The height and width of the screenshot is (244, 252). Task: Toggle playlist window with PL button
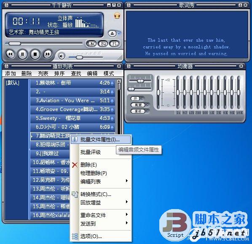(x=115, y=44)
